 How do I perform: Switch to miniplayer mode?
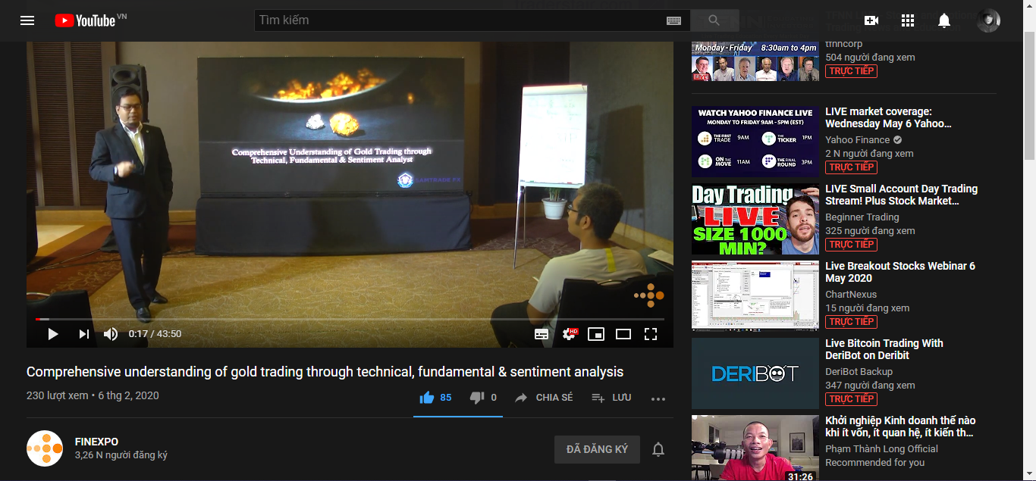click(x=596, y=334)
